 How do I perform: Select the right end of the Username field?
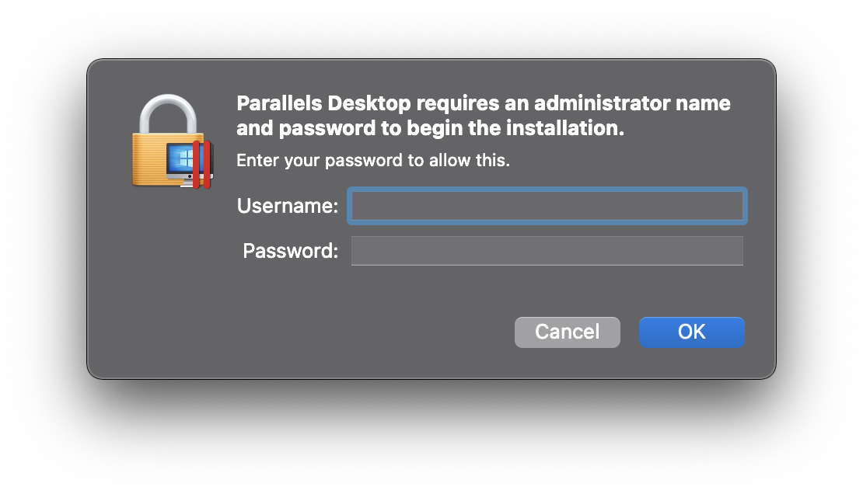point(726,207)
